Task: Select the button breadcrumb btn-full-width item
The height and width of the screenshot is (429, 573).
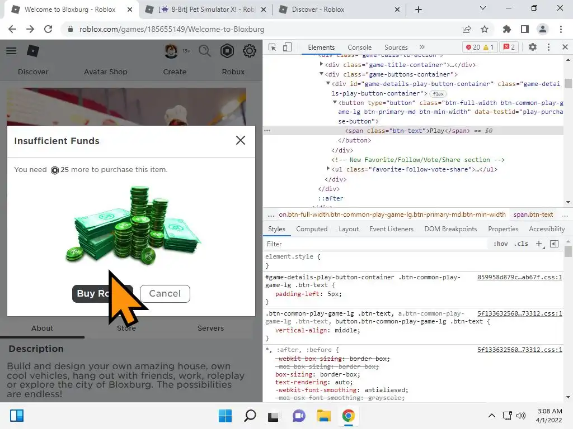Action: pyautogui.click(x=392, y=215)
